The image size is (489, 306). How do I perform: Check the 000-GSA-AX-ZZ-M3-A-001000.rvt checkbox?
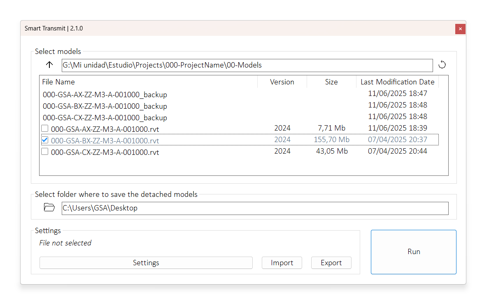(x=45, y=128)
